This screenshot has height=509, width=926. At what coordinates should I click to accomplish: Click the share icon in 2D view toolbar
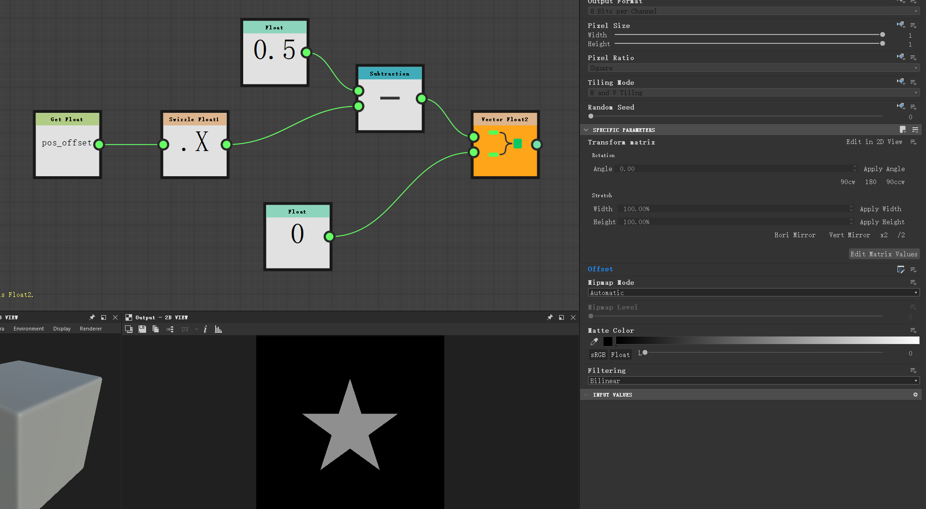[x=170, y=329]
